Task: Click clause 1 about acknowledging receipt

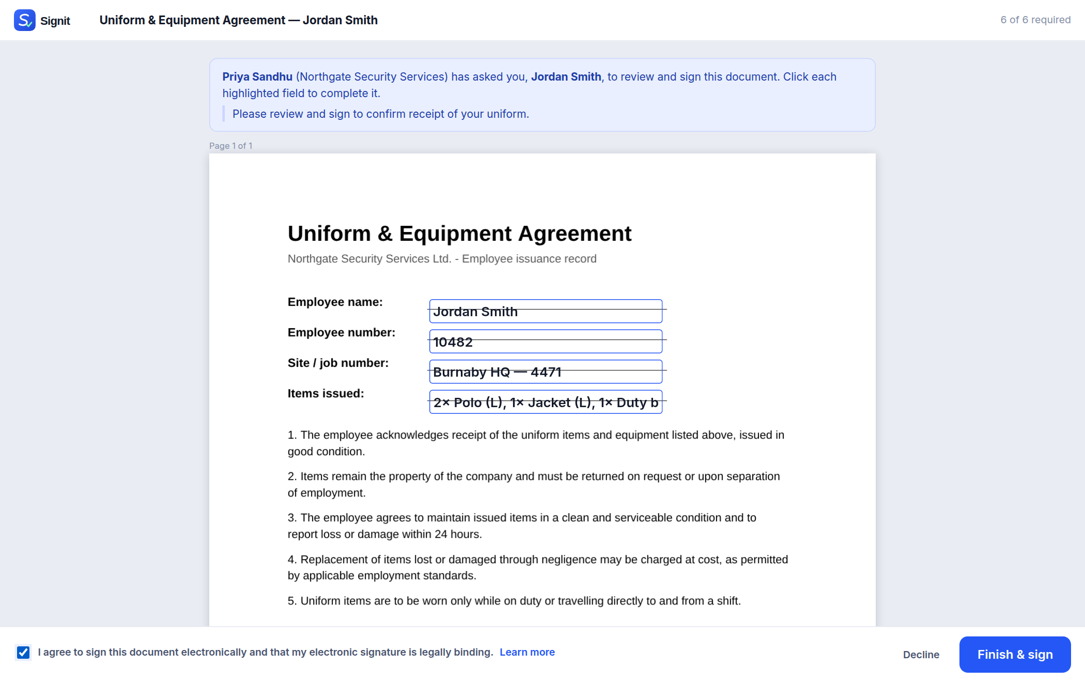Action: (536, 443)
